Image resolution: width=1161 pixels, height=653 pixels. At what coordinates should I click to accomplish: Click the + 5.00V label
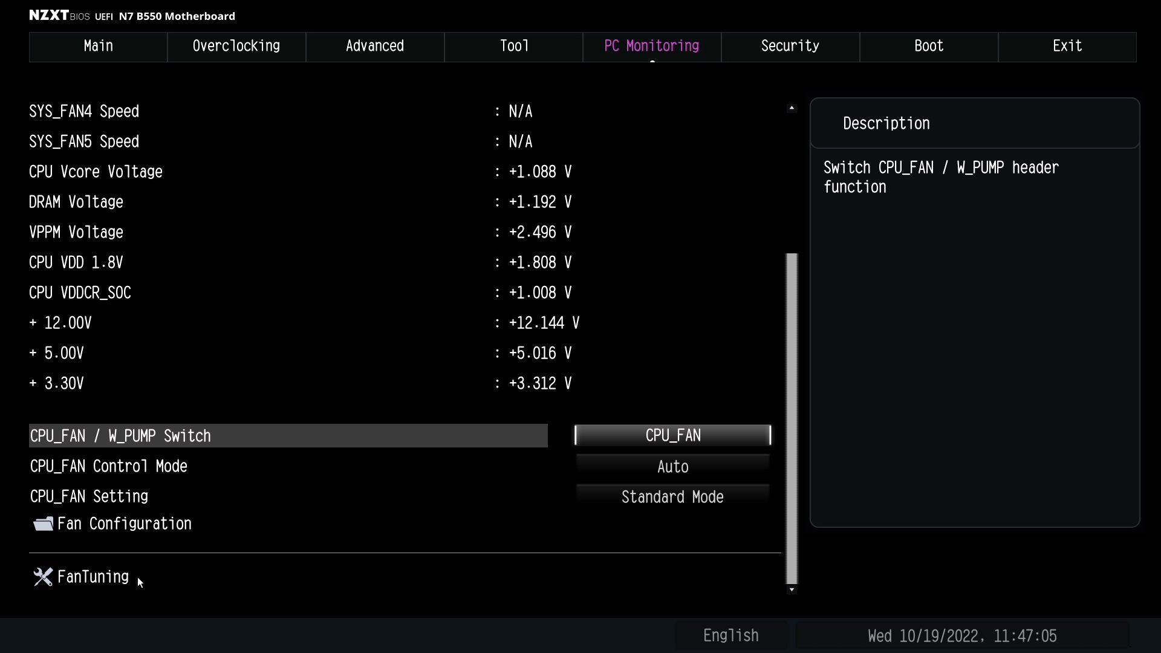click(x=56, y=353)
